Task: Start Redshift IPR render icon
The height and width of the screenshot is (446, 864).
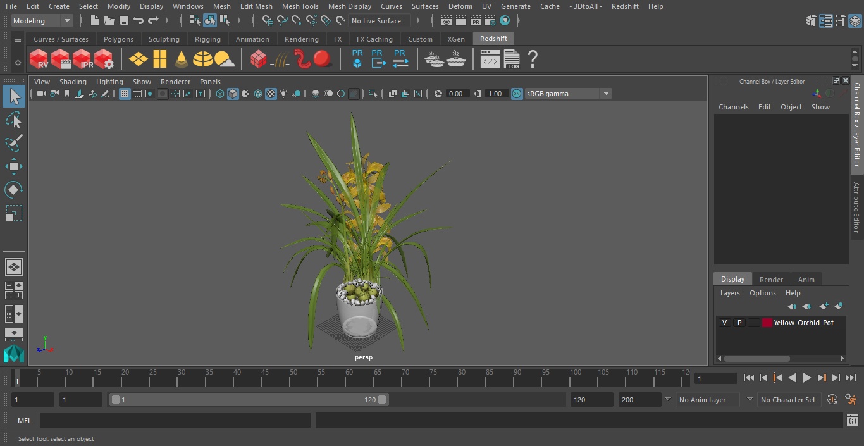Action: 82,59
